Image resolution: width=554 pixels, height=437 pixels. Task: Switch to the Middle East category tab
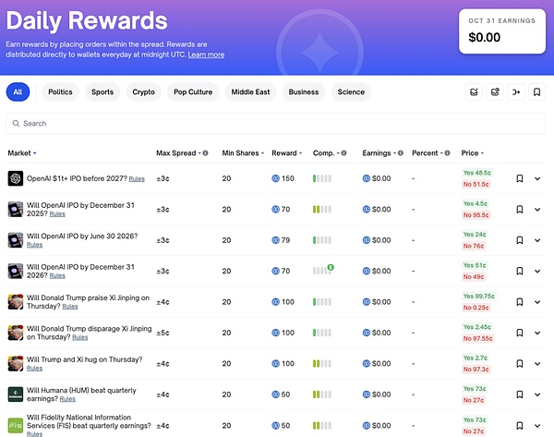tap(252, 92)
